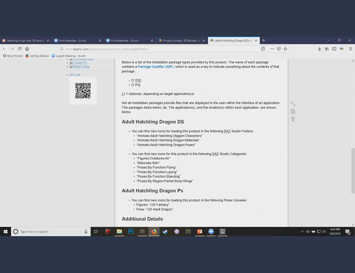Viewport: 355px width, 273px height.
Task: Click the Adult Hatchling Dragon DS heading
Action: click(153, 122)
